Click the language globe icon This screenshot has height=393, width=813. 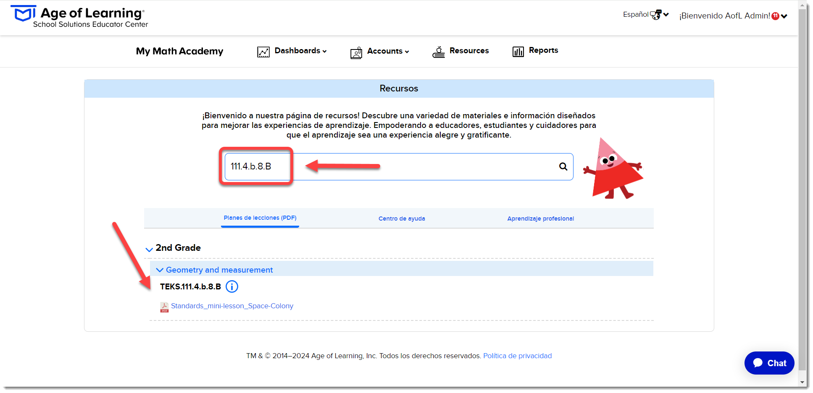tap(655, 15)
